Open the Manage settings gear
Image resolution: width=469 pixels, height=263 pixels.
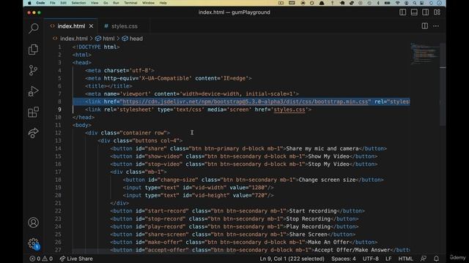tap(34, 243)
